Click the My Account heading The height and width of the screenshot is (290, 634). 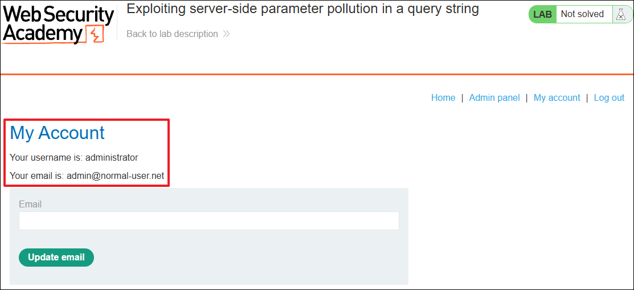pos(57,133)
